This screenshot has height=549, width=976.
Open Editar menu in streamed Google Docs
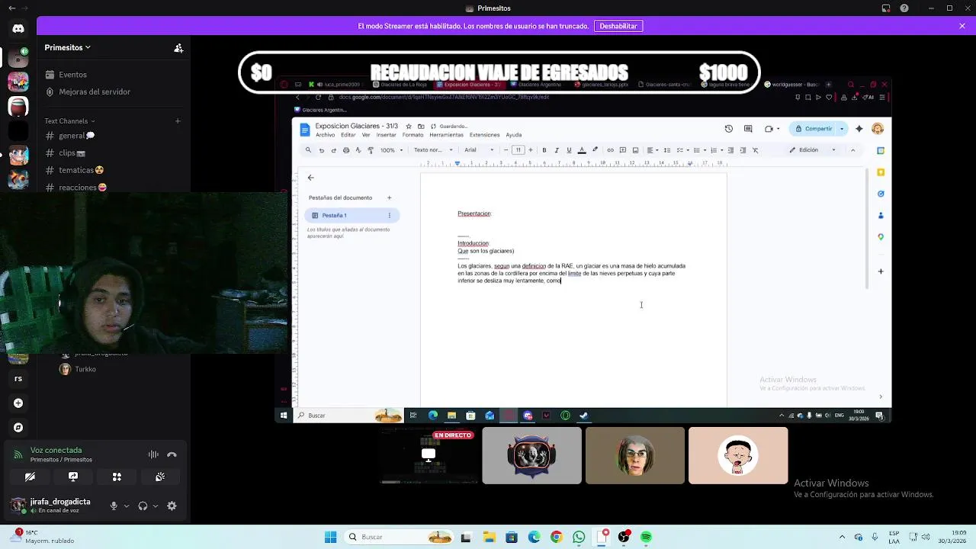pyautogui.click(x=348, y=135)
